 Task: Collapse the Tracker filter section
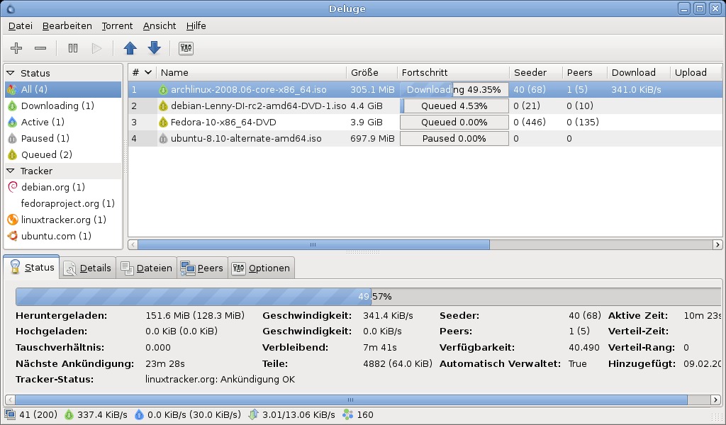[11, 171]
